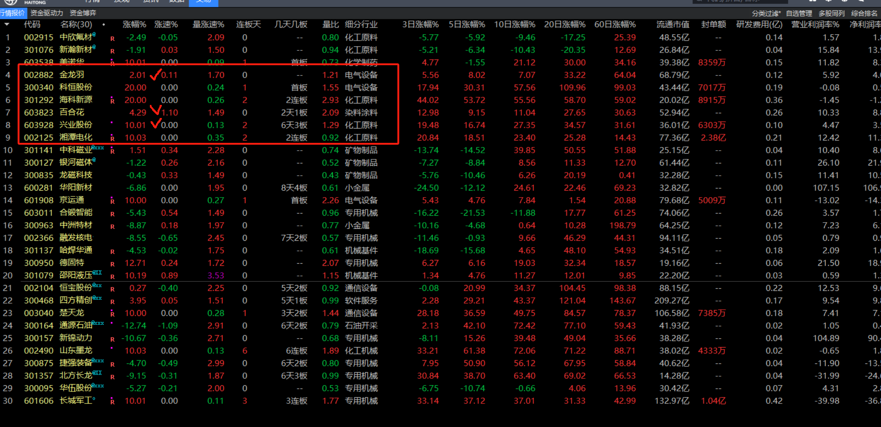The width and height of the screenshot is (881, 427).
Task: Sort by the 代码 column header
Action: 32,24
